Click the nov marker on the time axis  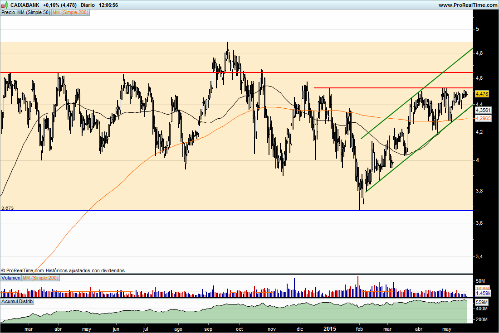pyautogui.click(x=272, y=329)
